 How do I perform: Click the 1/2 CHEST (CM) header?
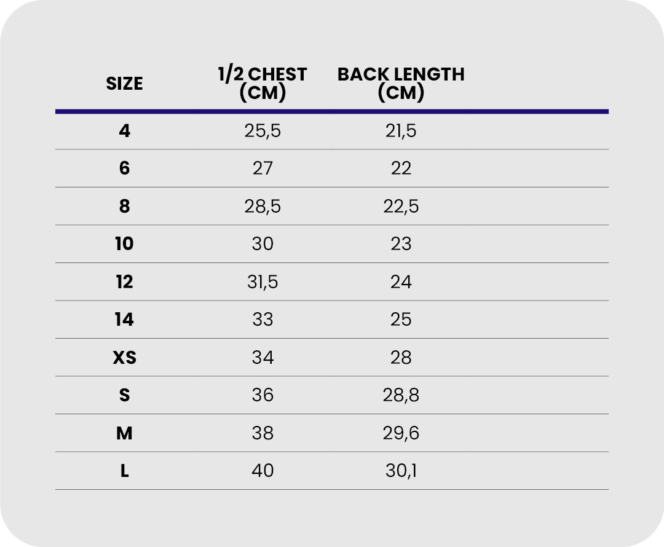click(263, 83)
